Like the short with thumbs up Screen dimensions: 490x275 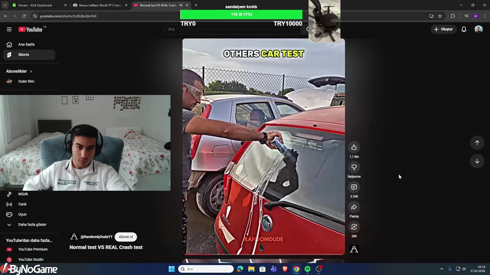354,147
